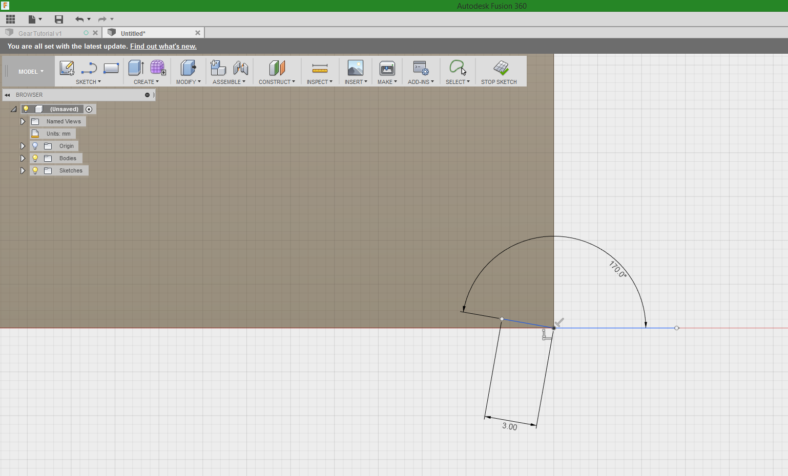Collapse the Unsaved root tree node
The width and height of the screenshot is (788, 476).
click(x=14, y=109)
